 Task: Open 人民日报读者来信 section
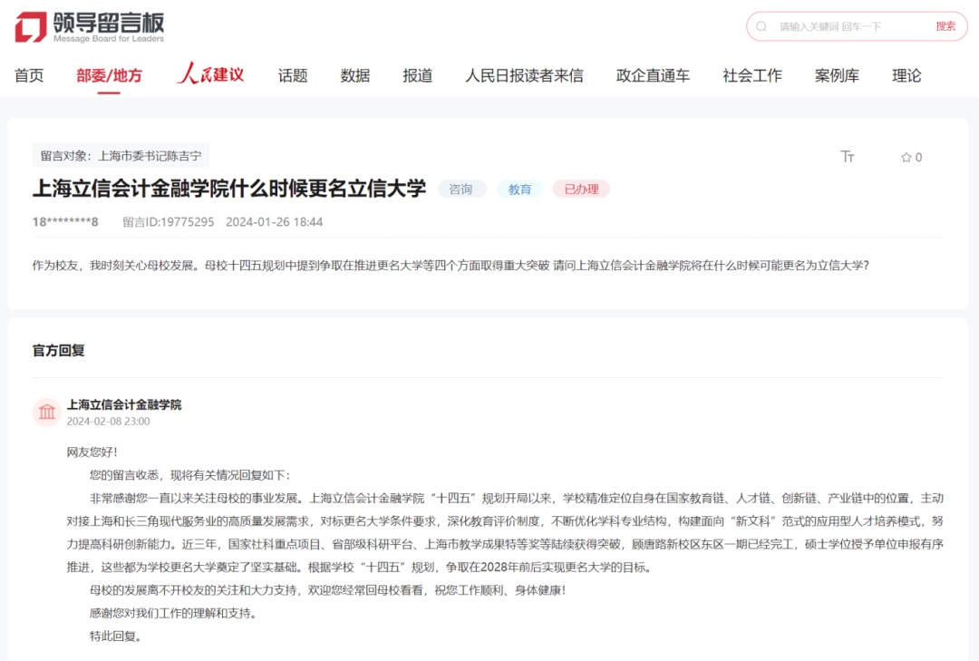click(x=524, y=75)
